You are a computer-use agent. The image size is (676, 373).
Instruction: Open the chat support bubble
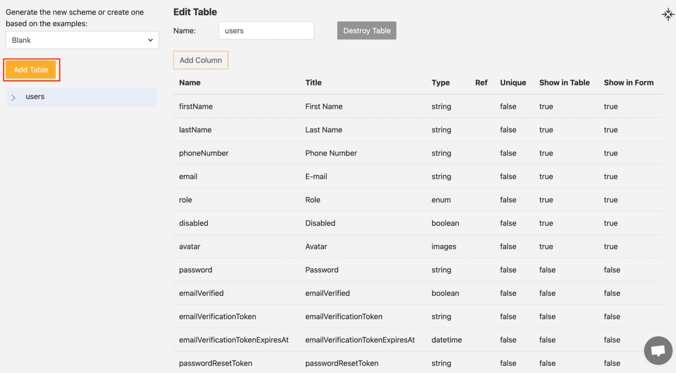[658, 351]
